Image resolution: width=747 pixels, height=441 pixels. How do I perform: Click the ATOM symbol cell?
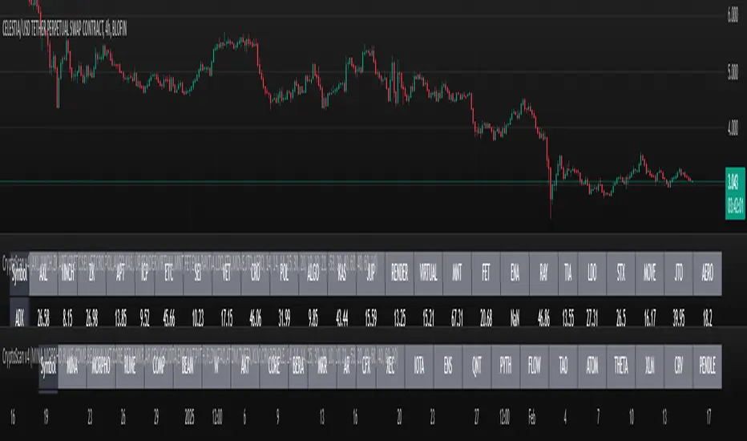tap(593, 362)
